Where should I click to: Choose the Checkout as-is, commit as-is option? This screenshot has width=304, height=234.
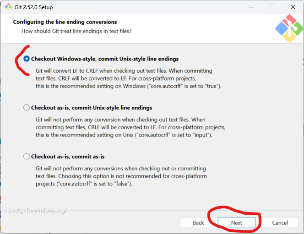pyautogui.click(x=27, y=157)
